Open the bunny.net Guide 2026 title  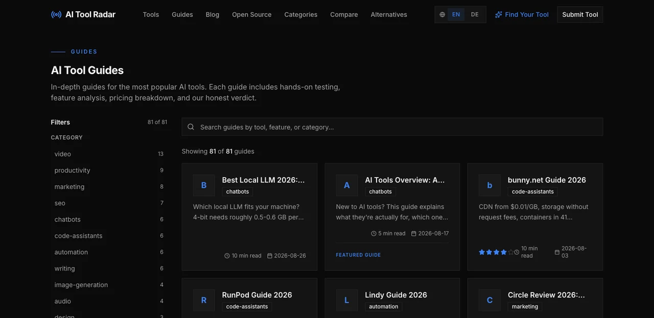tap(547, 180)
